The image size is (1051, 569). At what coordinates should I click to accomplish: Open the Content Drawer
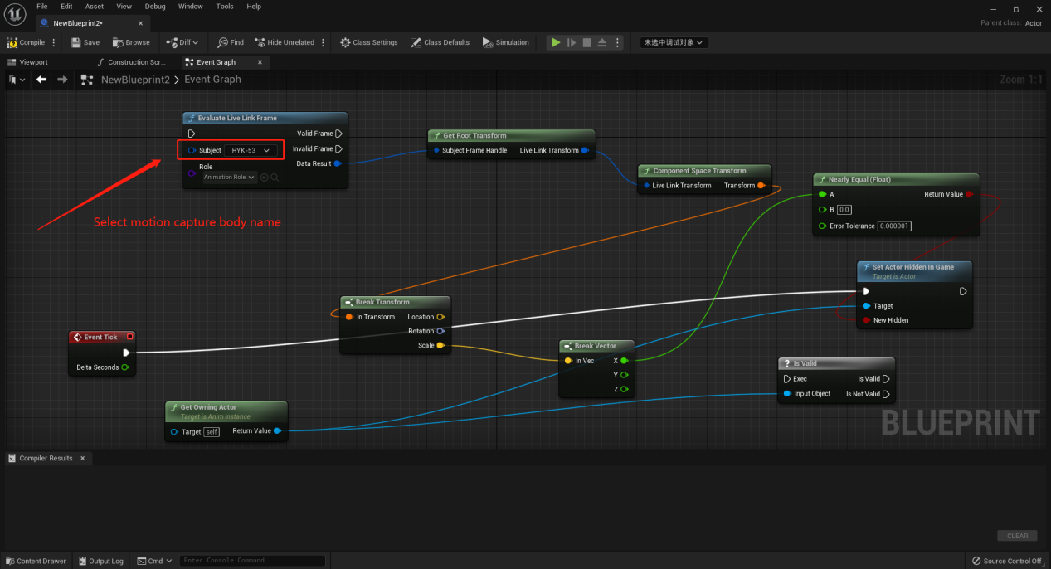click(35, 561)
